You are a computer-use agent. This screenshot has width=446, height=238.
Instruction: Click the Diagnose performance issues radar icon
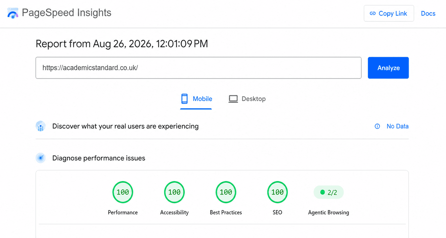click(x=41, y=158)
